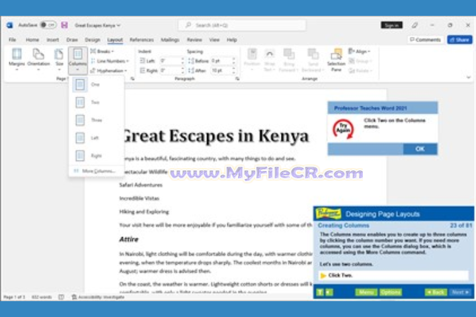Open the Line Numbers dropdown
The width and height of the screenshot is (476, 317).
point(110,61)
